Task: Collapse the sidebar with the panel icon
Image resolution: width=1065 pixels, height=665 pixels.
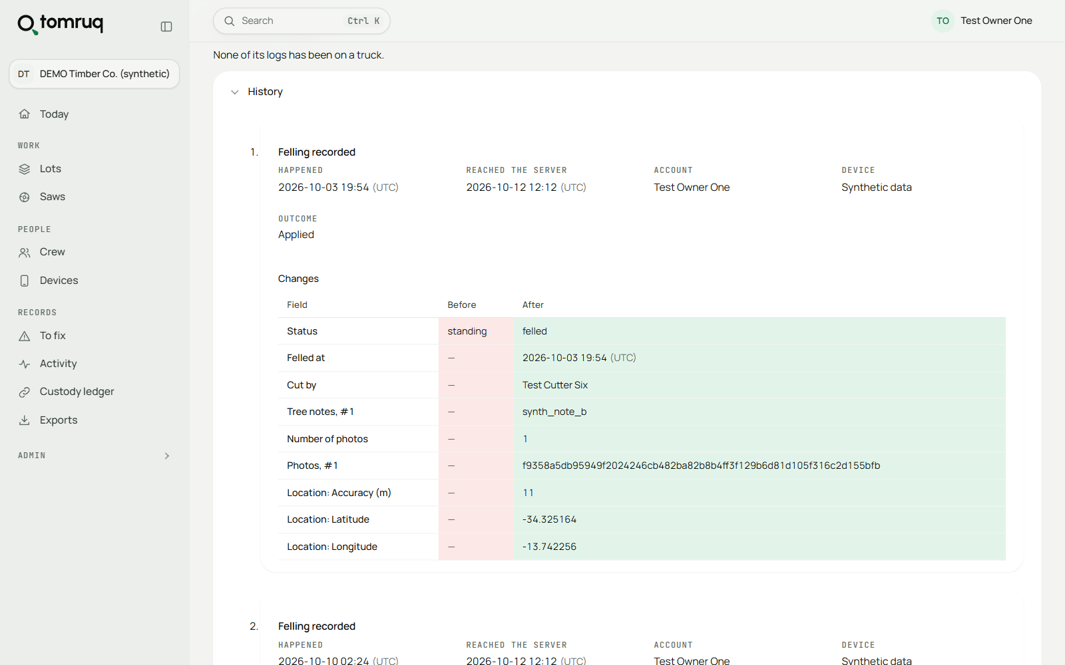Action: tap(166, 27)
